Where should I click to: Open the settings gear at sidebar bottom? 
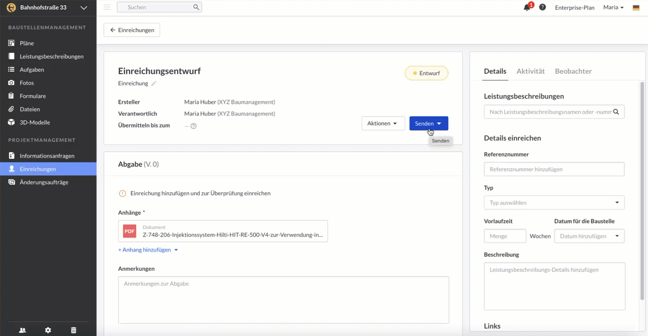coord(48,330)
